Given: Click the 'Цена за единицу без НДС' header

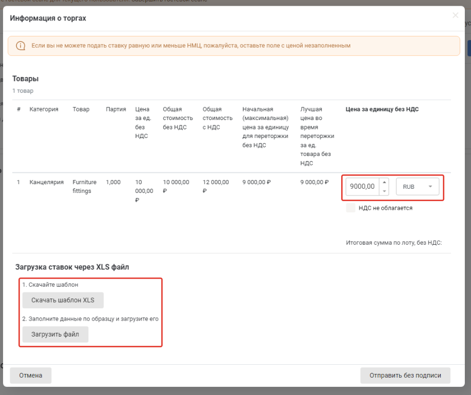Looking at the screenshot, I should click(382, 109).
